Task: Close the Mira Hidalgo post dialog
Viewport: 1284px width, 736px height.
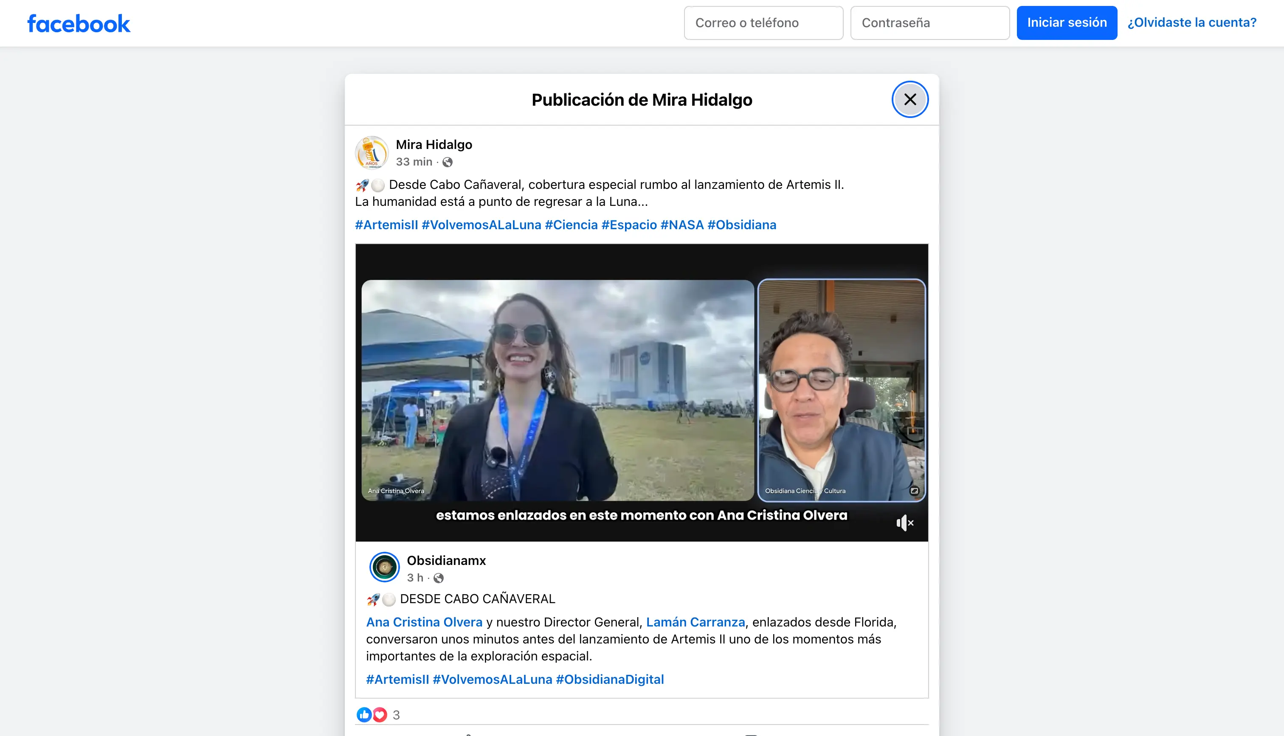Action: click(x=909, y=100)
